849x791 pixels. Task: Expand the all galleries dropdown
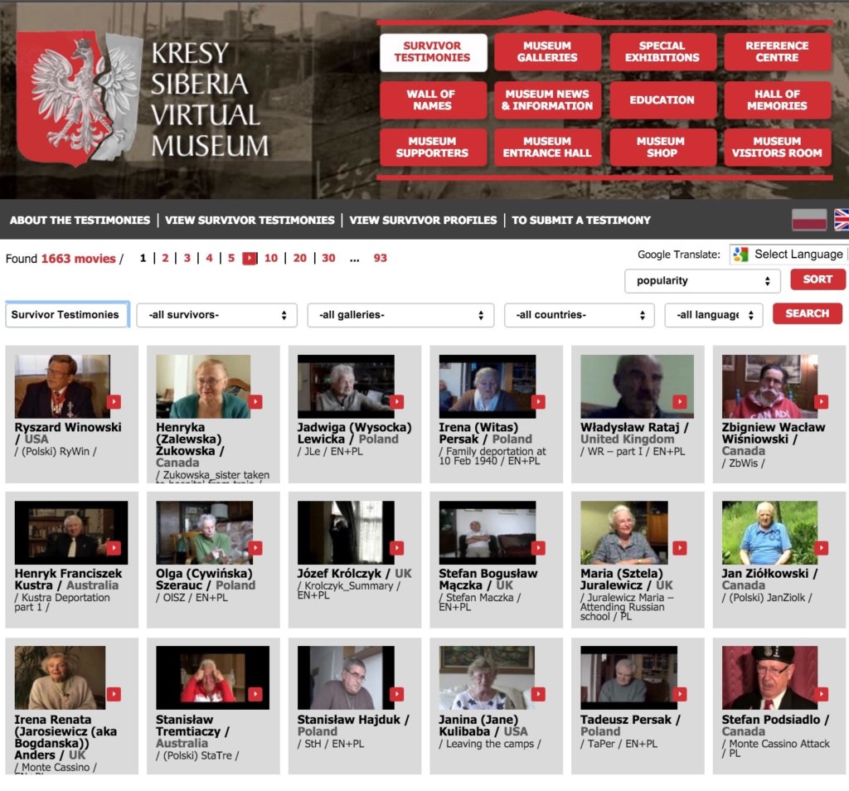pyautogui.click(x=400, y=315)
